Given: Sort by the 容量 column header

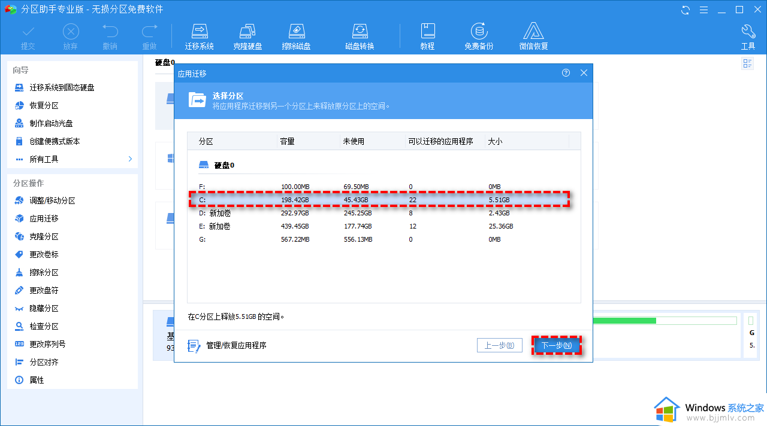Looking at the screenshot, I should [307, 141].
